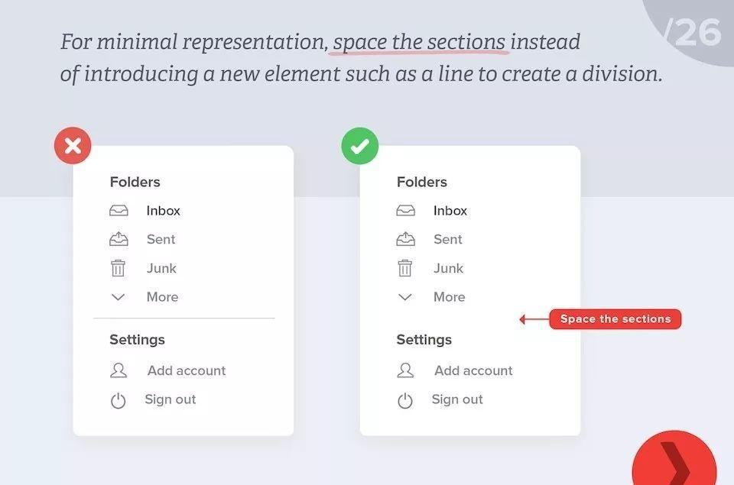Click the Sign out power icon in right card
Image resolution: width=734 pixels, height=485 pixels.
(x=405, y=400)
